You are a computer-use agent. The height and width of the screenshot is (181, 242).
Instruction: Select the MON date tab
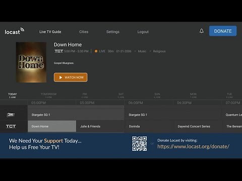point(193,96)
